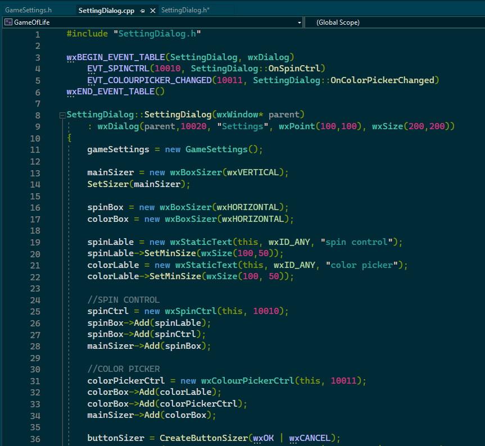This screenshot has height=446, width=485.
Task: Click spinBox->Add(spinLable) line
Action: tap(149, 323)
